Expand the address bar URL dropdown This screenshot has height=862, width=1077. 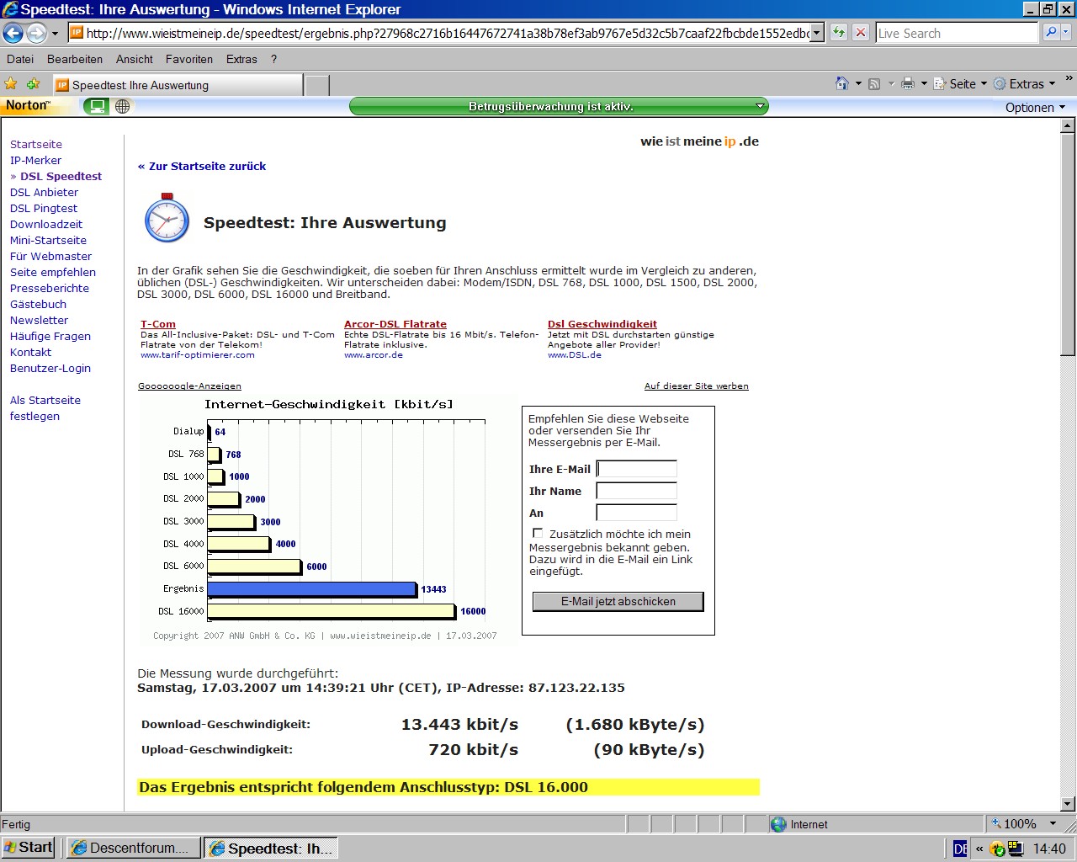[818, 33]
